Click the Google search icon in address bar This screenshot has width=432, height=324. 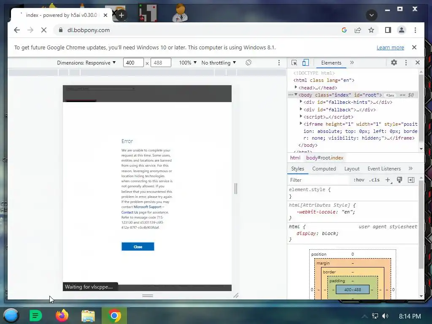point(344,30)
